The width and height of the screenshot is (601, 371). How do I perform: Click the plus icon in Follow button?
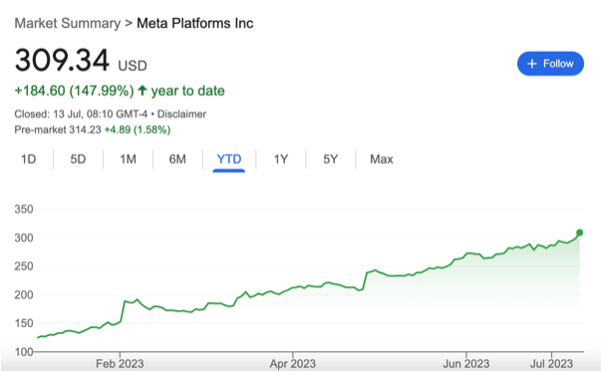coord(532,64)
